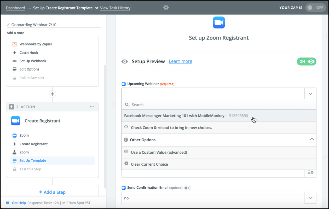Open View Task History link
The height and width of the screenshot is (209, 329).
point(115,8)
